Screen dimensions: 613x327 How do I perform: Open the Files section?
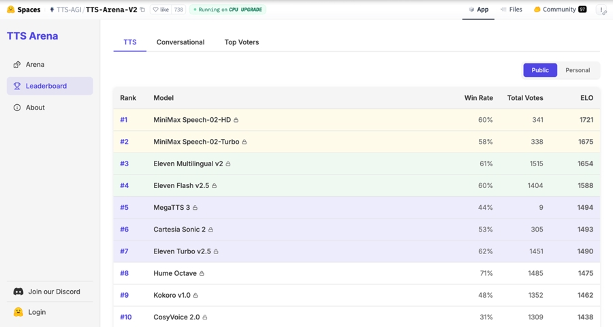(512, 10)
